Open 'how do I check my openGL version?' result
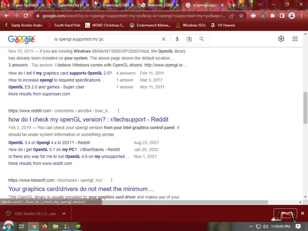 (88, 119)
